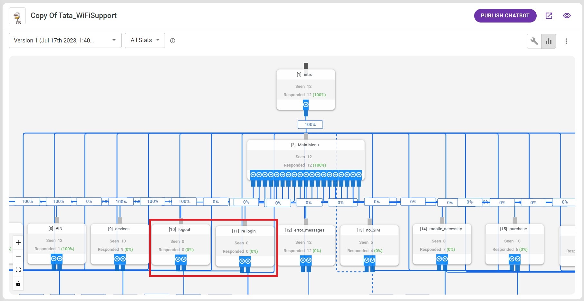Click first output connector of Main Menu
The height and width of the screenshot is (301, 584).
[253, 175]
